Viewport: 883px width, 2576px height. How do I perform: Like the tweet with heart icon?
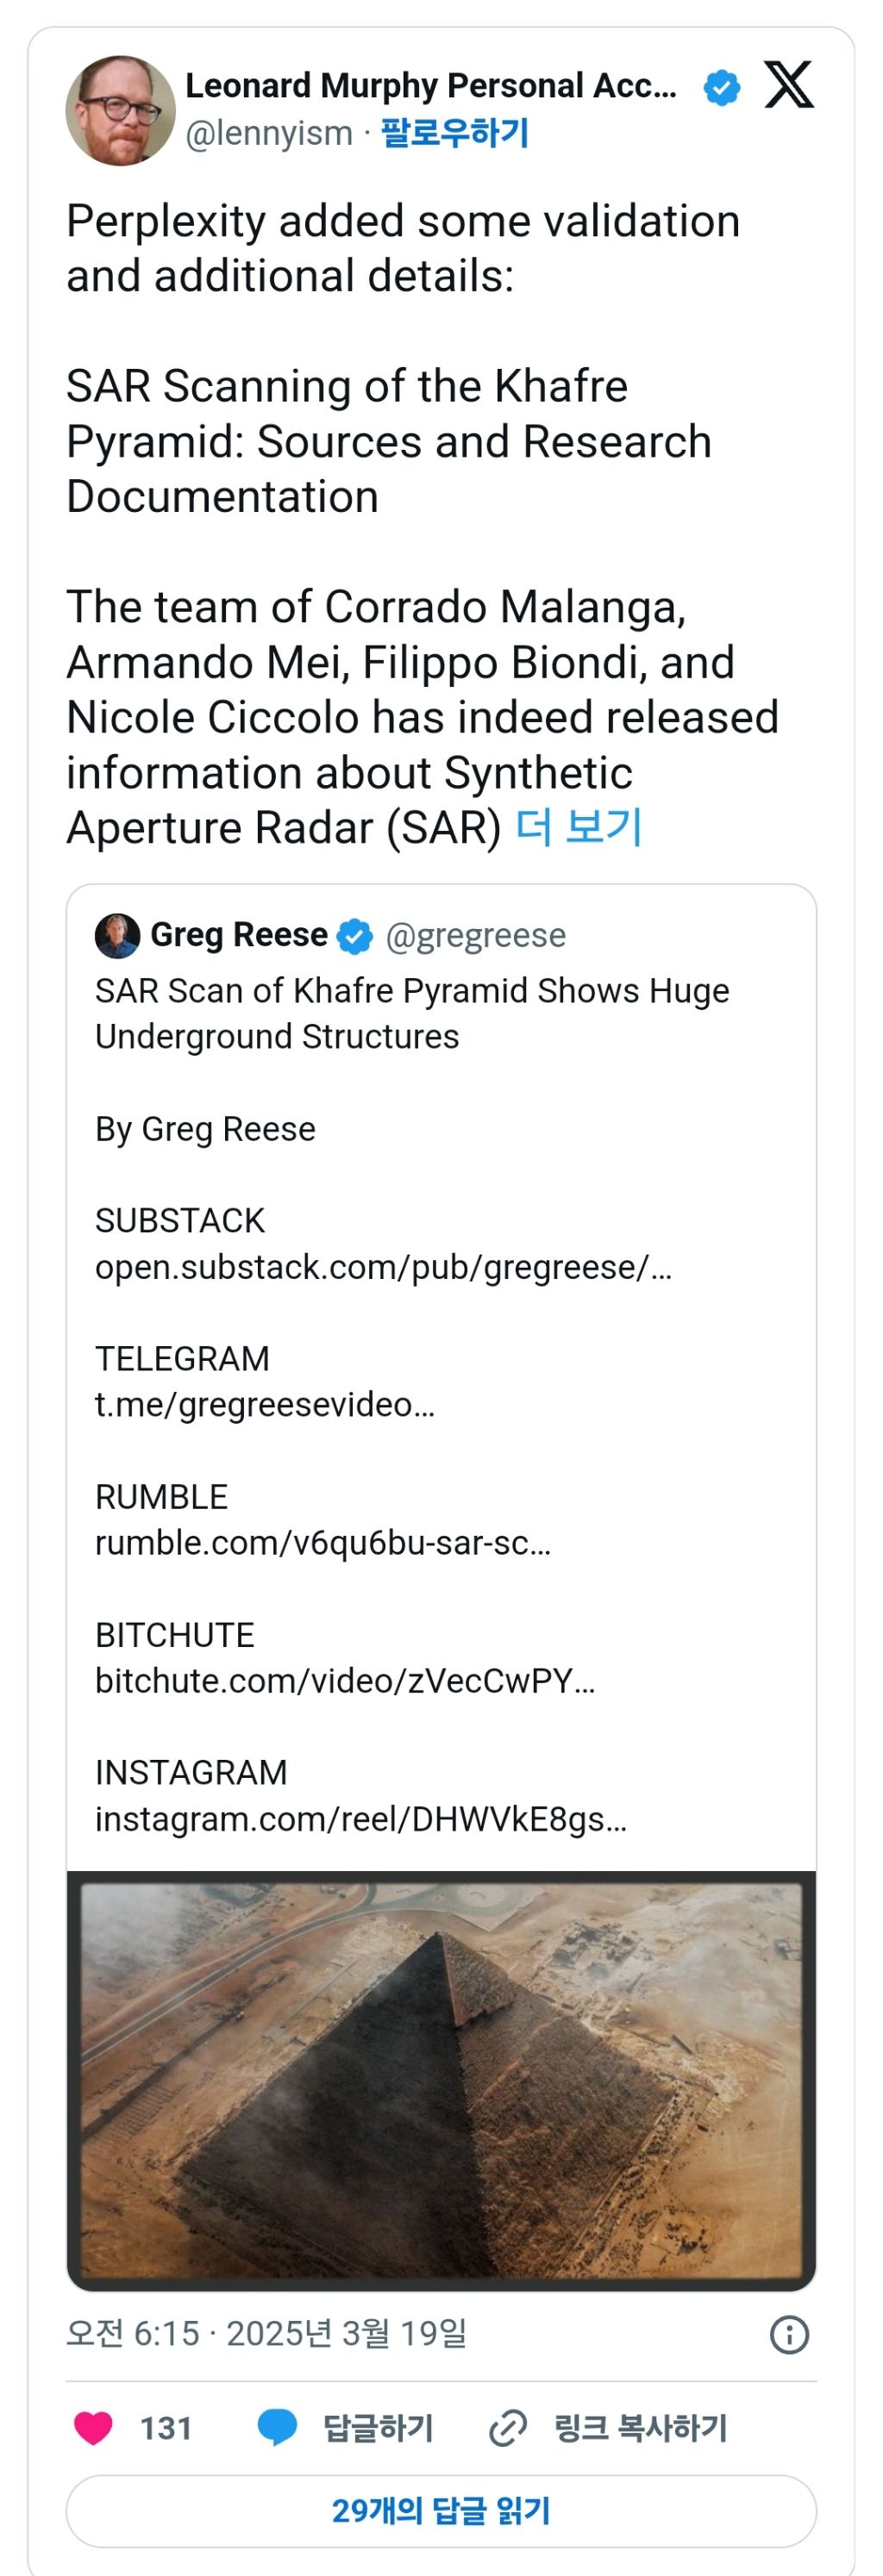[x=94, y=2427]
